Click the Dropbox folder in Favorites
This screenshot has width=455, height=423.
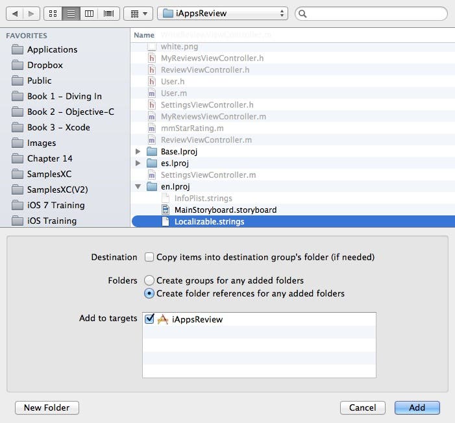(x=45, y=65)
